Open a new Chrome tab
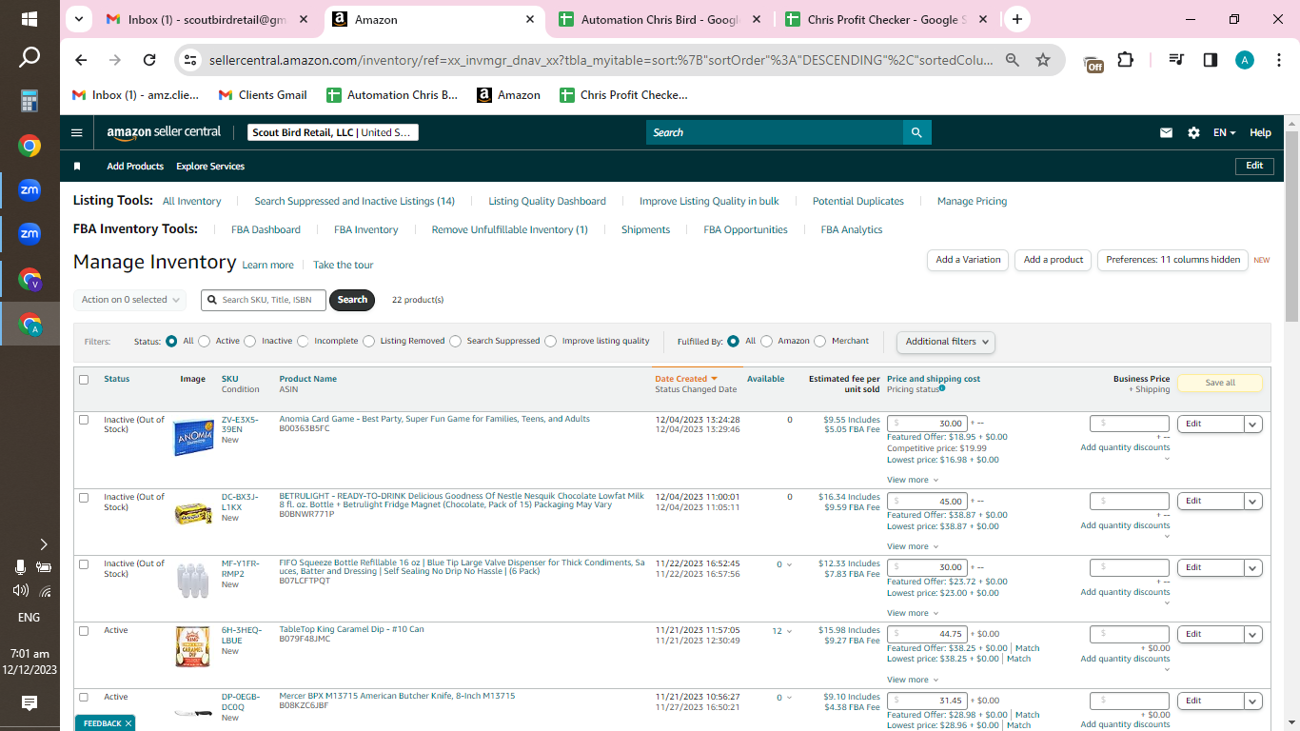The image size is (1300, 731). pos(1017,19)
